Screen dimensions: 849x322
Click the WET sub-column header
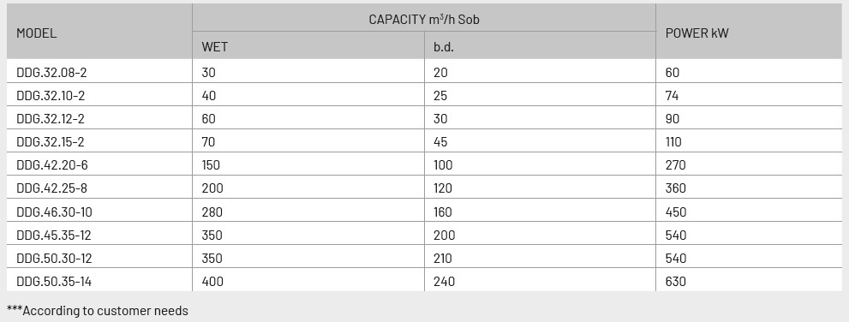pos(214,47)
